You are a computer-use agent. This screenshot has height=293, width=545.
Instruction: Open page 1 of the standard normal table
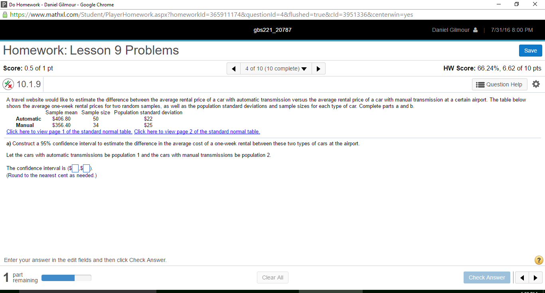click(x=69, y=131)
